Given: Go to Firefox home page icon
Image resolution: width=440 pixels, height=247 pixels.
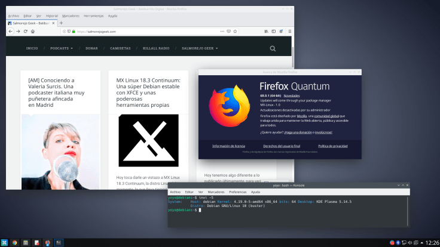Looking at the screenshot, I should (x=32, y=31).
